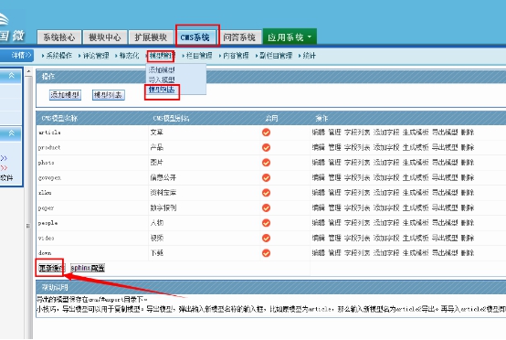The image size is (506, 340).
Task: Click the 更新缓存 button
Action: [x=51, y=268]
